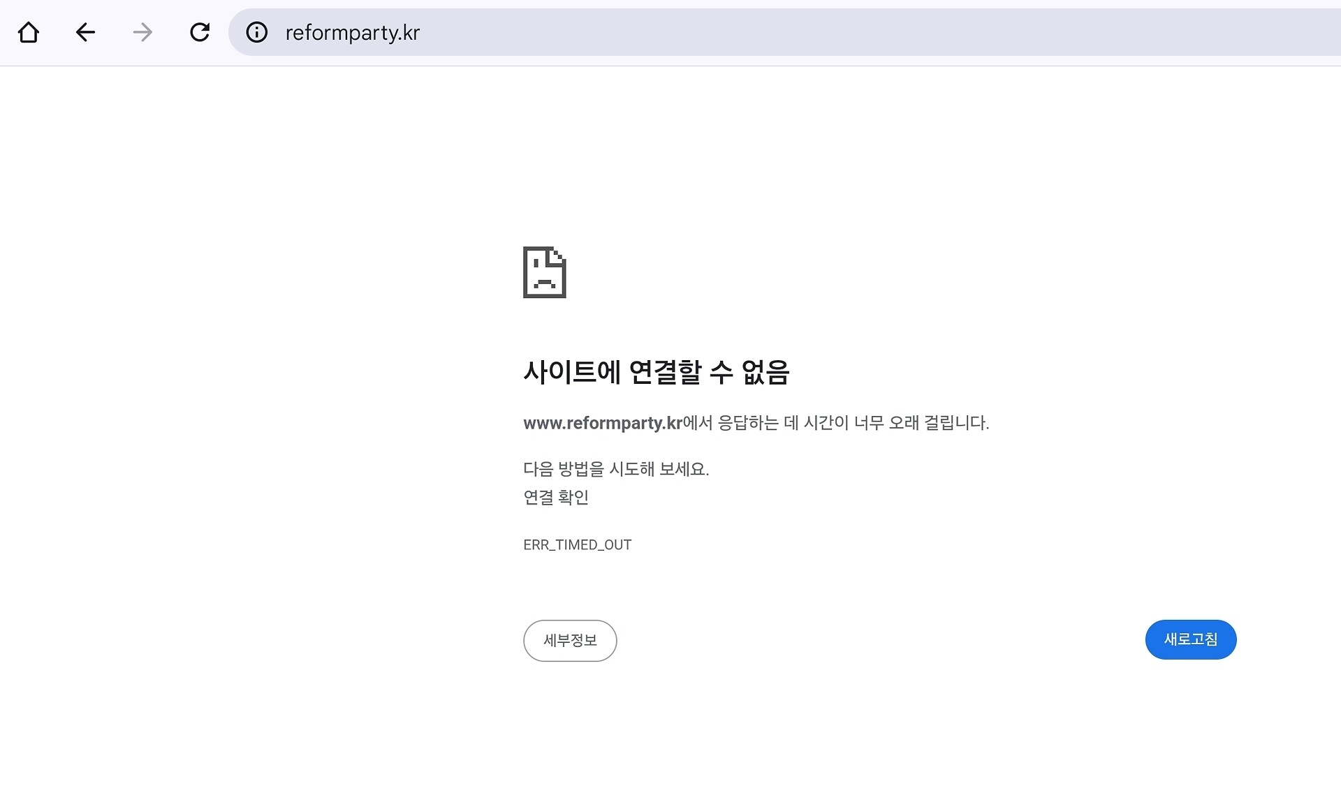Screen dimensions: 1341x795
Task: Click the greyed forward arrow icon
Action: click(x=142, y=32)
